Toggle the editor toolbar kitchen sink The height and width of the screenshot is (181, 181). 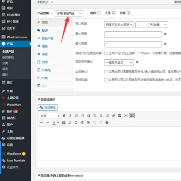pyautogui.click(x=132, y=116)
